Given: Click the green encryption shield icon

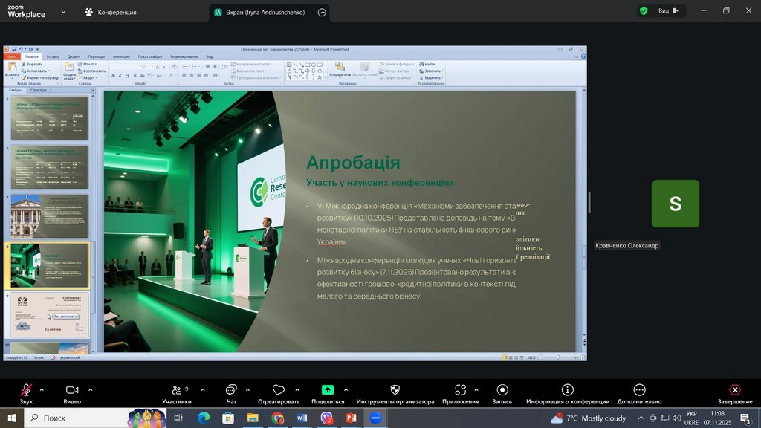Looking at the screenshot, I should coord(644,11).
